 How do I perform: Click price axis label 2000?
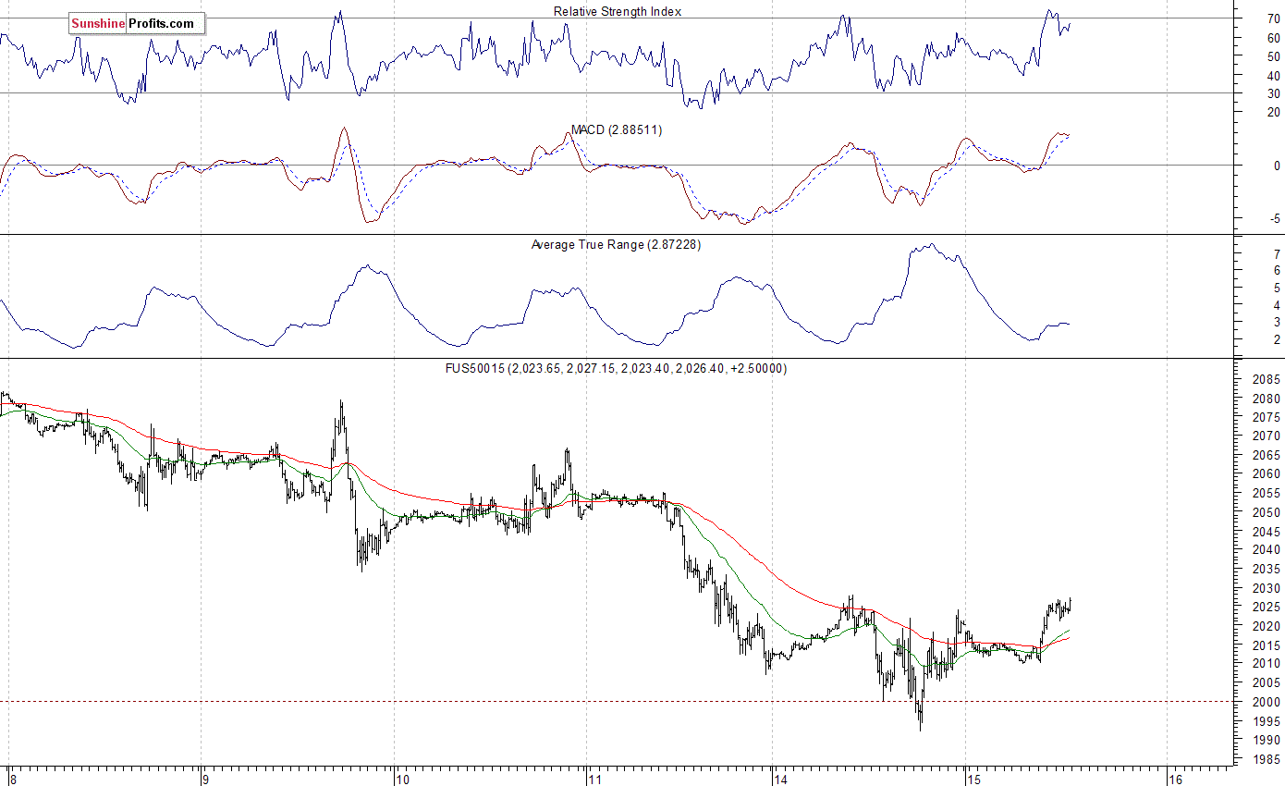pyautogui.click(x=1267, y=702)
